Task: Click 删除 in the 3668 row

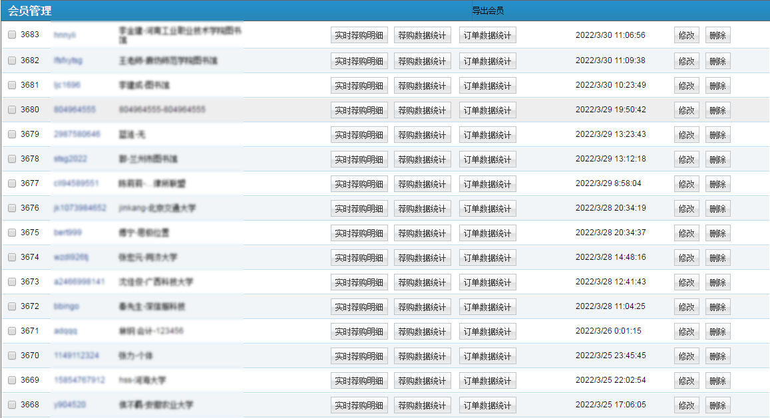Action: pos(717,405)
